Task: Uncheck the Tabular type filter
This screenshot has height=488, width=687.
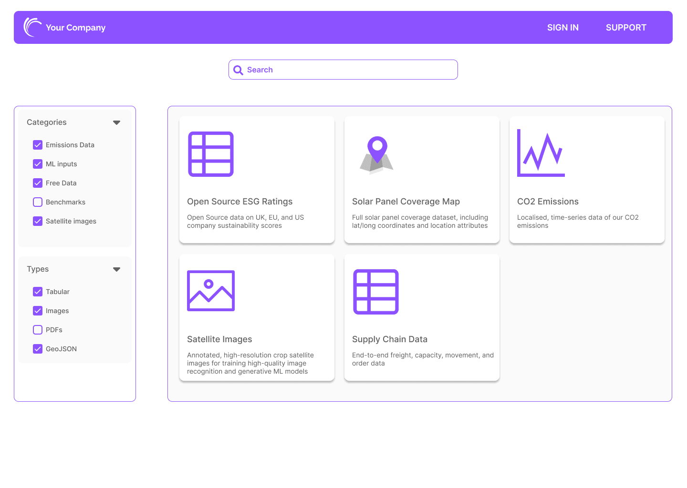Action: (38, 292)
